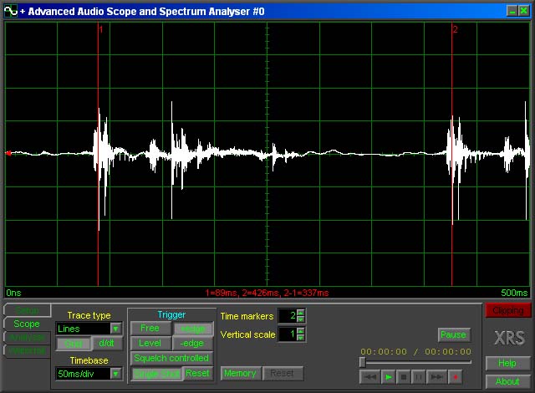Select the Lines trace type field
The height and width of the screenshot is (393, 535).
coord(84,329)
